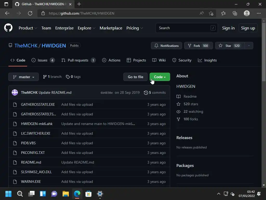Focus the GitHub Search field

(x=187, y=28)
